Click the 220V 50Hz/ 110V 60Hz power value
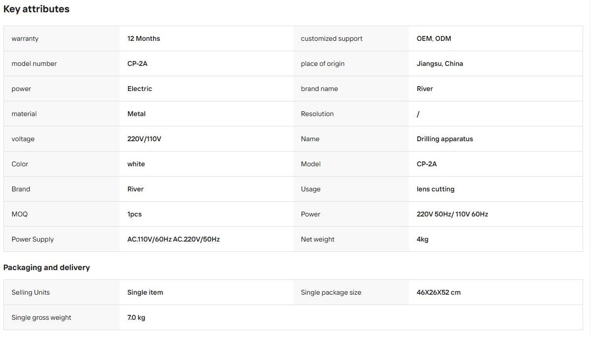The width and height of the screenshot is (591, 338). [x=452, y=214]
